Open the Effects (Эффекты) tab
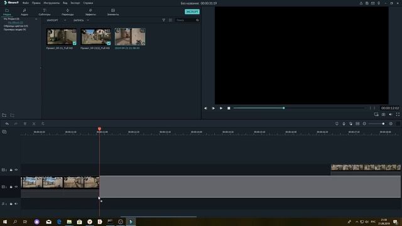The height and width of the screenshot is (226, 402). (90, 12)
